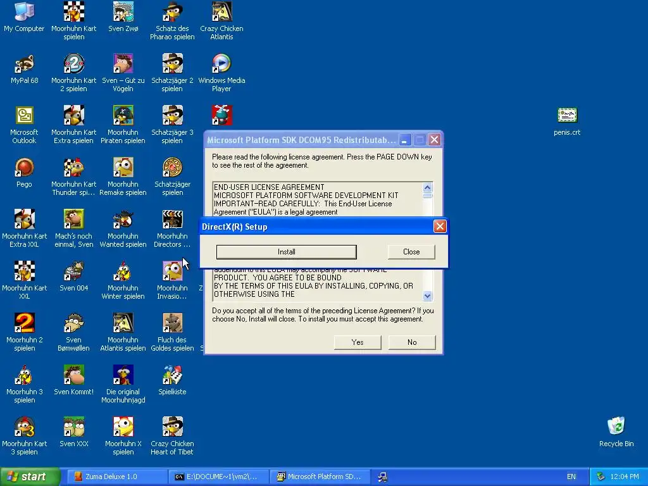This screenshot has width=648, height=486.
Task: Open the Start menu
Action: pyautogui.click(x=30, y=477)
